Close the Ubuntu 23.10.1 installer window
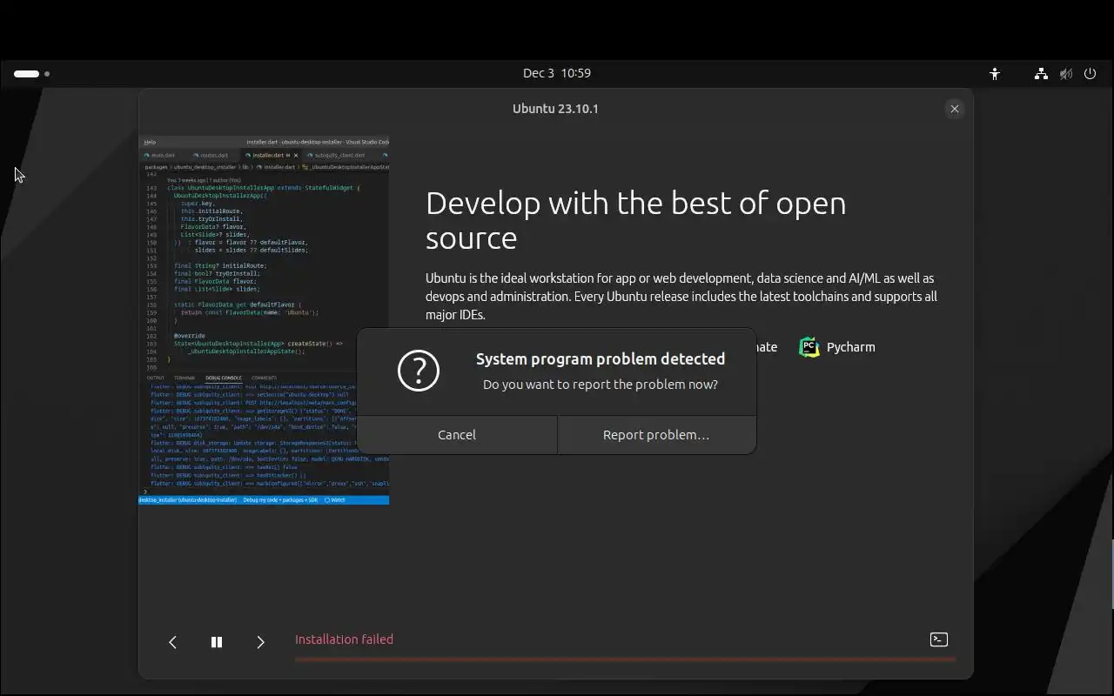 955,109
